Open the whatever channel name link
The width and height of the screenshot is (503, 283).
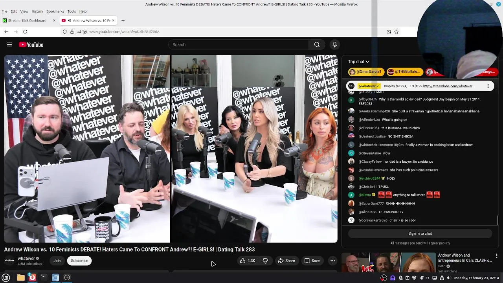tap(26, 259)
